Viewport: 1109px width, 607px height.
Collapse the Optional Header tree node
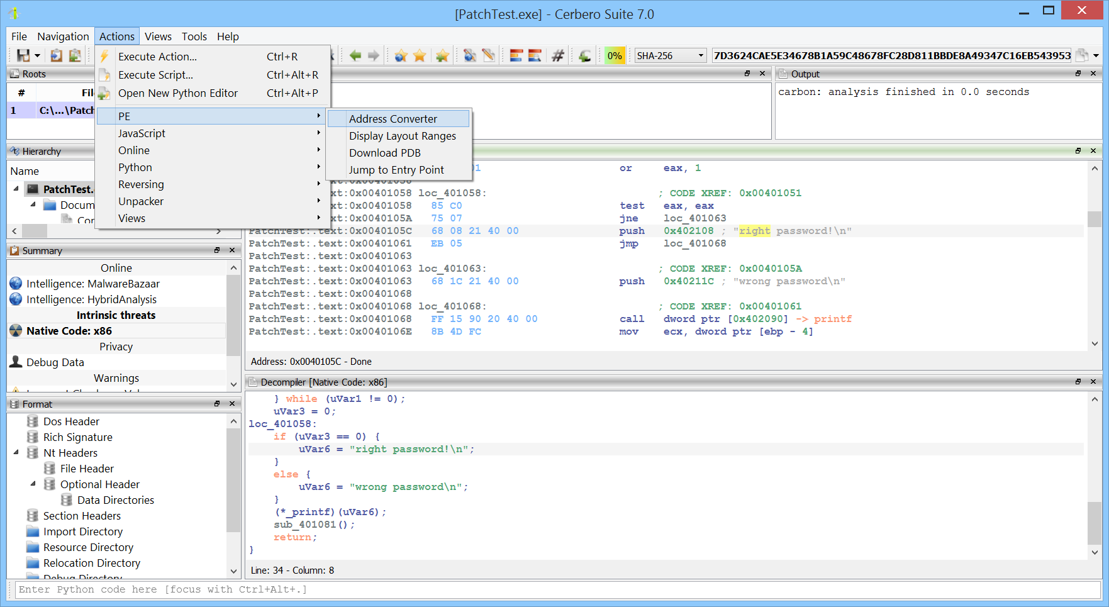pyautogui.click(x=33, y=484)
